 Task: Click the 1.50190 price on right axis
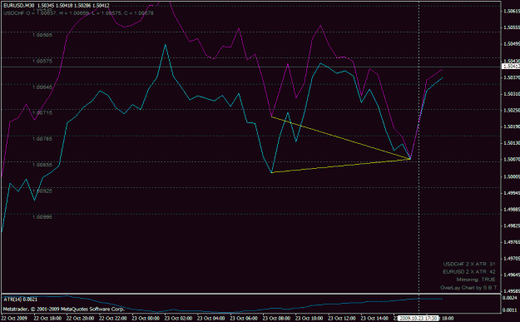512,126
